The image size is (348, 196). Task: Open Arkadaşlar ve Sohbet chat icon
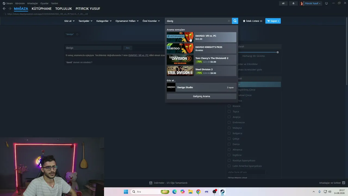click(344, 183)
